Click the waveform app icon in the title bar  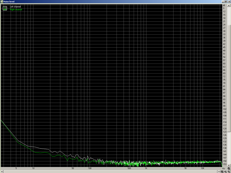tap(2, 2)
